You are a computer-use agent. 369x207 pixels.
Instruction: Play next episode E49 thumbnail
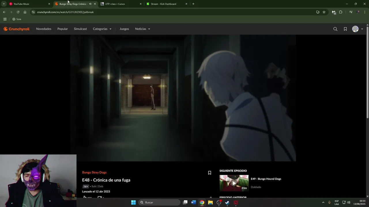click(x=234, y=183)
